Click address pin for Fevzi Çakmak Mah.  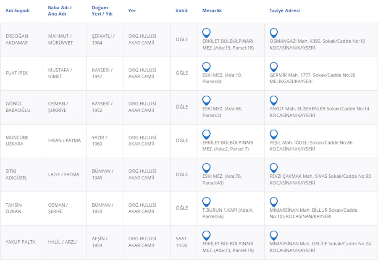(273, 168)
